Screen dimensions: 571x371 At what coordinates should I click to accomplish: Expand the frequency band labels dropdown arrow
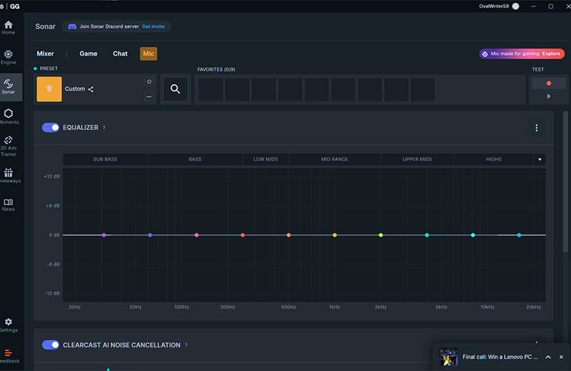point(540,159)
